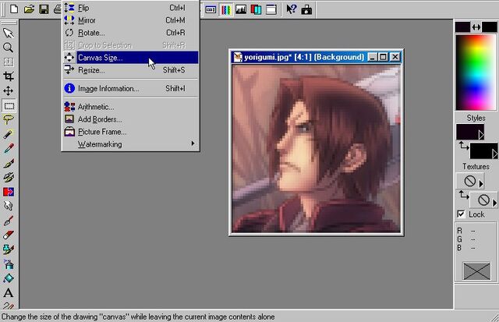499x322 pixels.
Task: Choose Arithmetic... from the menu
Action: pyautogui.click(x=130, y=107)
